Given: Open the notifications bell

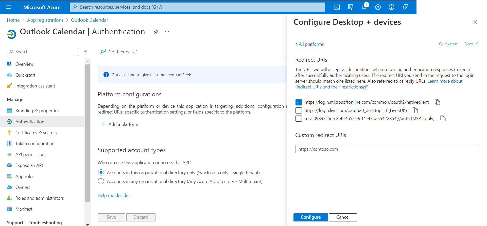Looking at the screenshot, I should tap(364, 7).
